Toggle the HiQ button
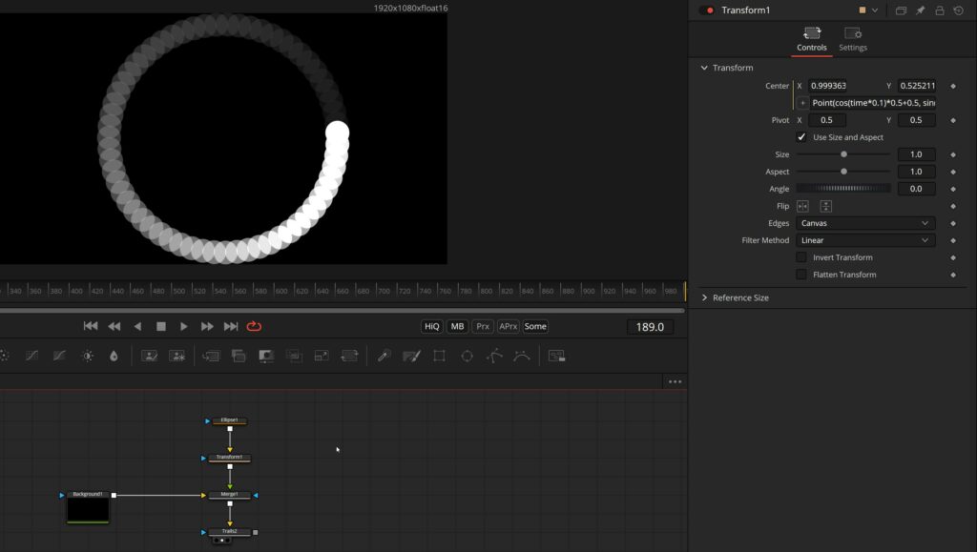The height and width of the screenshot is (552, 977). coord(432,327)
